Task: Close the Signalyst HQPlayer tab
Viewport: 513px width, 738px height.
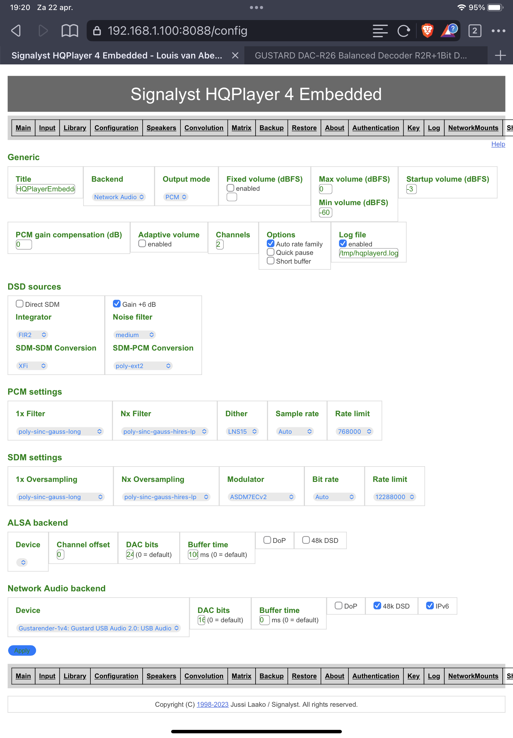Action: 235,56
